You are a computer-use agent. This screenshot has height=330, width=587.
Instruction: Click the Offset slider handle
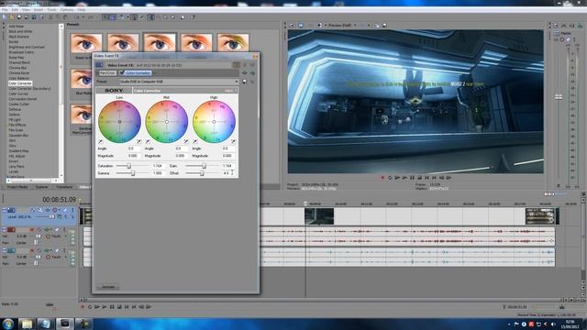coord(202,173)
